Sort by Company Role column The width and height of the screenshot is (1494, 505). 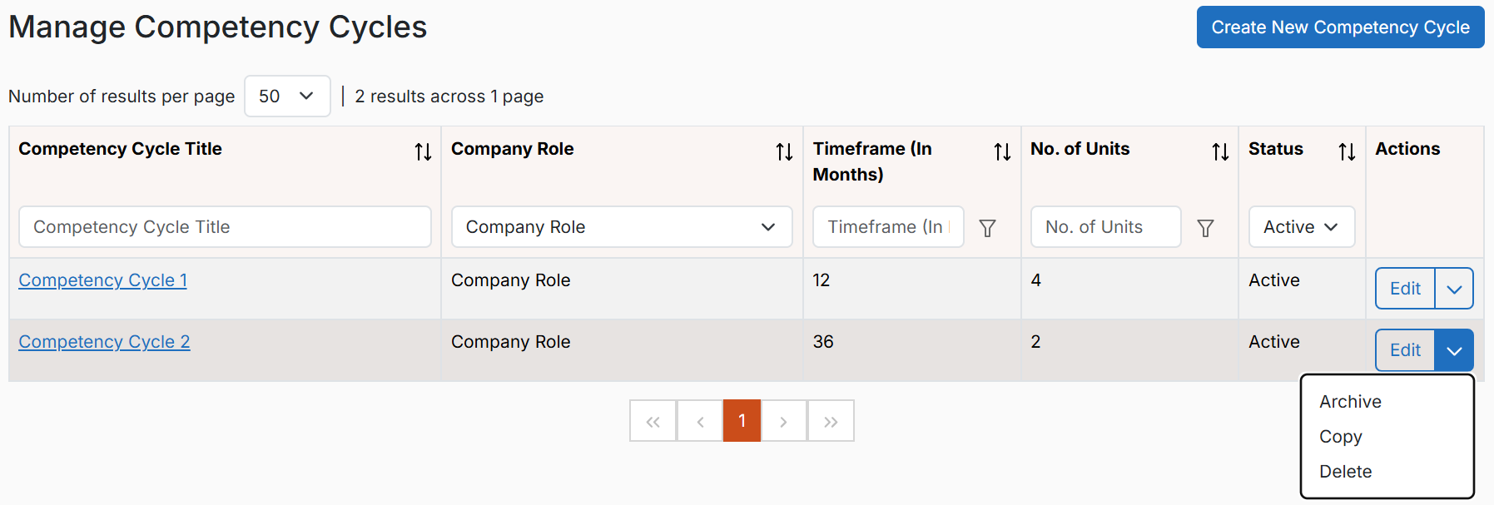tap(784, 151)
